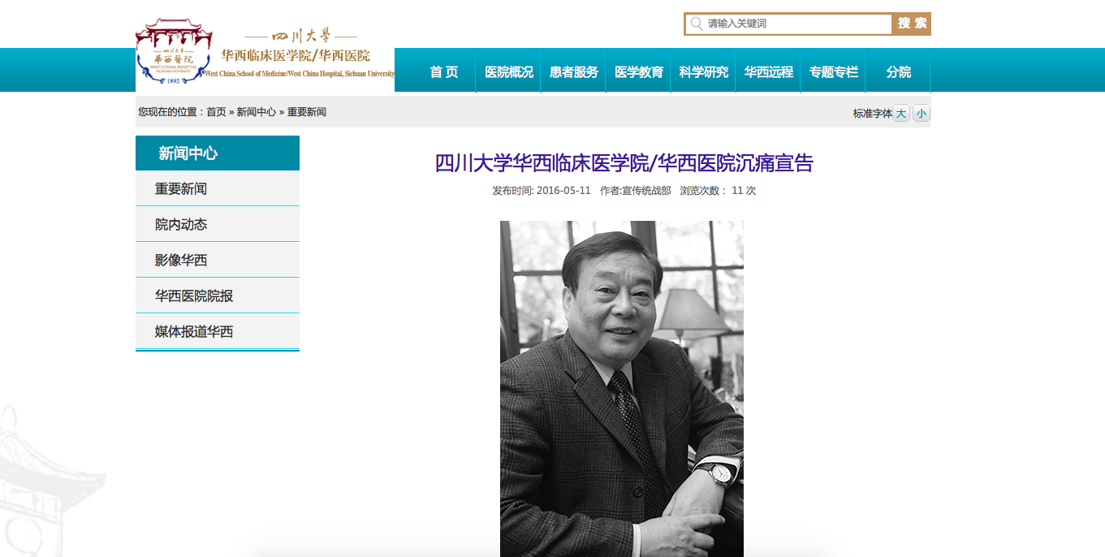The width and height of the screenshot is (1105, 557).
Task: Click the 首页 breadcrumb link
Action: (x=216, y=112)
